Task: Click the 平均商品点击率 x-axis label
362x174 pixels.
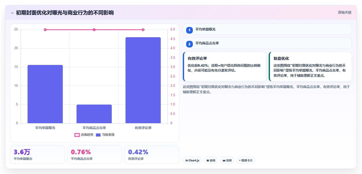Action: coord(94,128)
